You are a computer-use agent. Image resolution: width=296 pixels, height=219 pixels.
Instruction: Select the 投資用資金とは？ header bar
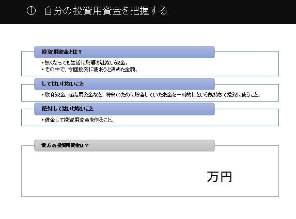(124, 52)
